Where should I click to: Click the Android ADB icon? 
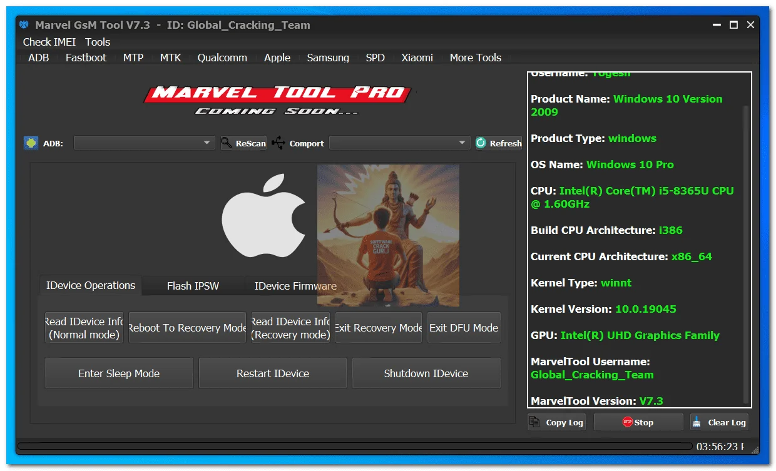click(31, 143)
